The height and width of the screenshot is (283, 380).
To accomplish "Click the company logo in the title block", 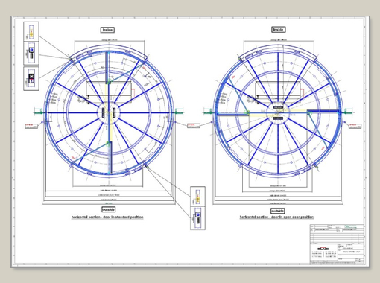I will tap(323, 249).
